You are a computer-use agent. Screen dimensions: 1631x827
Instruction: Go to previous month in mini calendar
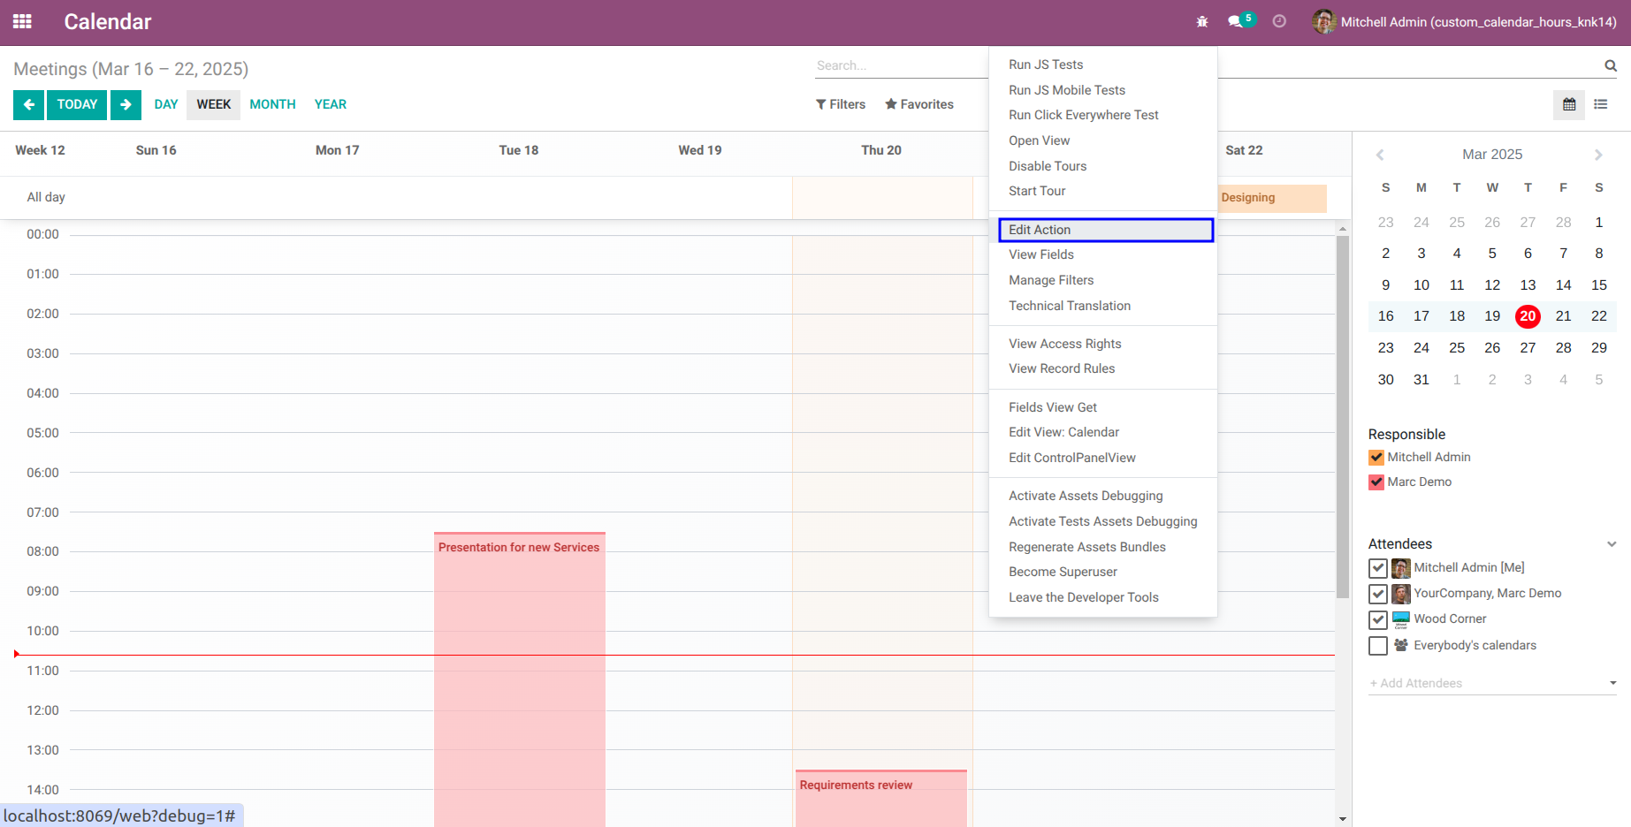tap(1380, 155)
